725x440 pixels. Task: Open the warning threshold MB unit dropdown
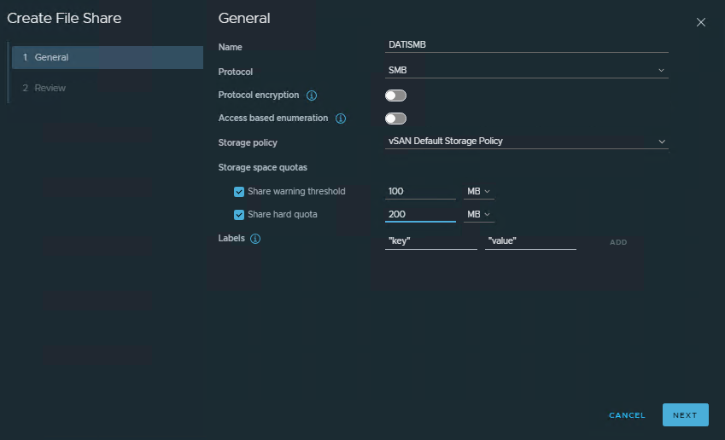point(478,192)
